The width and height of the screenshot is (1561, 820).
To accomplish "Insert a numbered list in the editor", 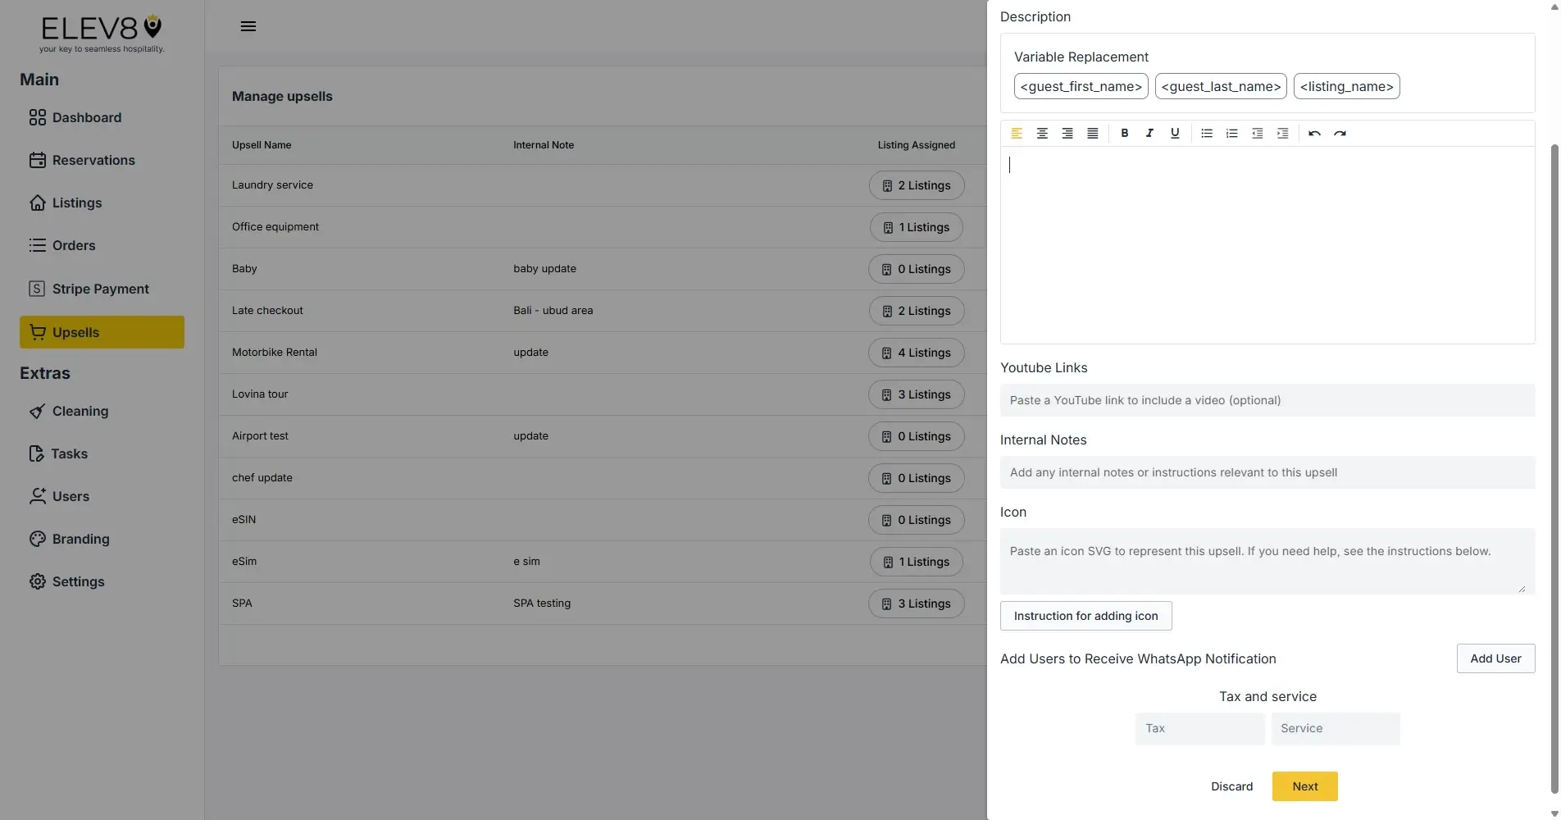I will tap(1231, 133).
